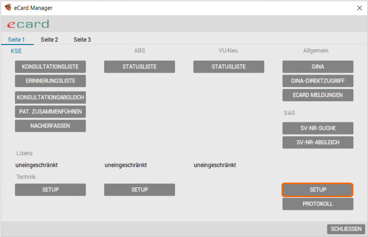Open GINA-Direktzugriff
This screenshot has height=237, width=368.
(318, 81)
